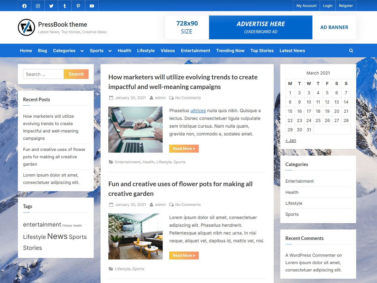377x283 pixels.
Task: Expand the Sports submenu arrow
Action: (110, 51)
